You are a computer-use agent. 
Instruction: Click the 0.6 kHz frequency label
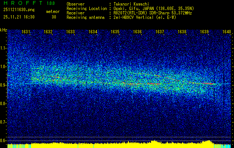(3, 141)
